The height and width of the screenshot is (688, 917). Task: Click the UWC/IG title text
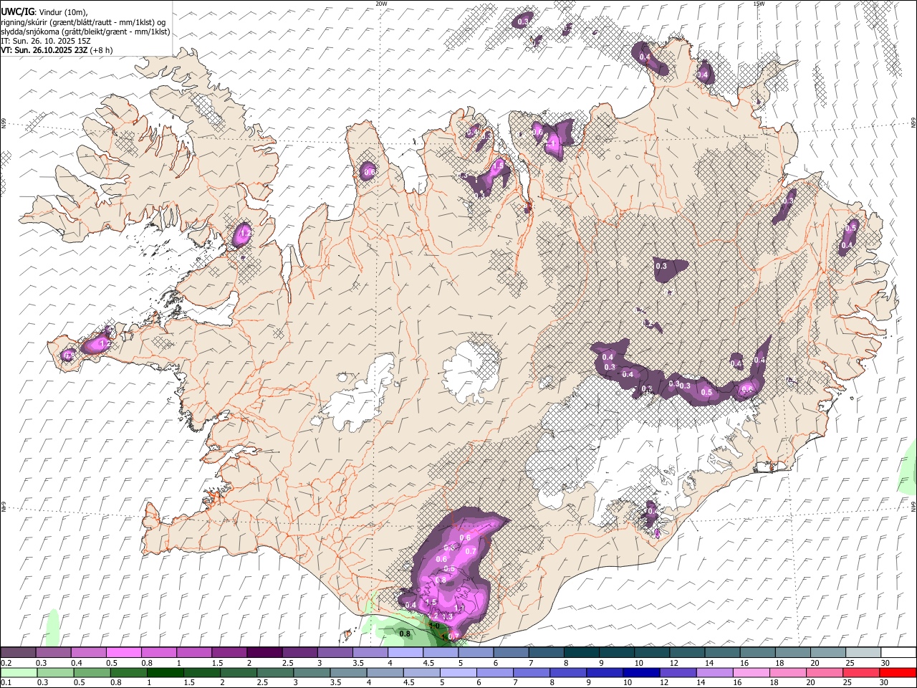[17, 11]
